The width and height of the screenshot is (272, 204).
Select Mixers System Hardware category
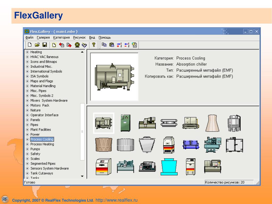point(49,100)
